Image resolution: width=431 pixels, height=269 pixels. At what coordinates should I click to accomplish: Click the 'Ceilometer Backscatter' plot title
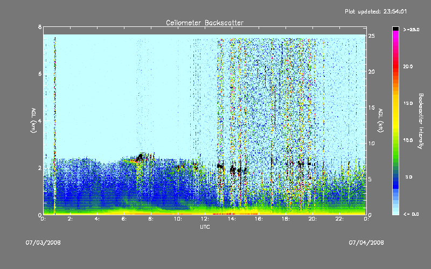205,23
